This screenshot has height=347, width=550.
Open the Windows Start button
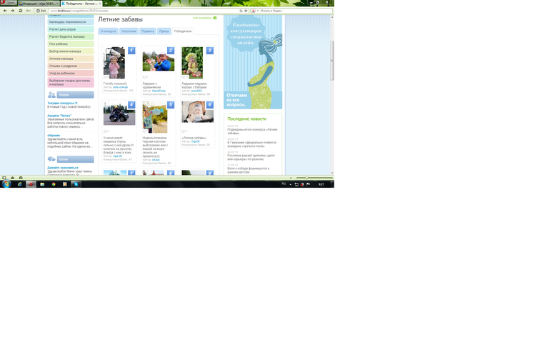pos(6,184)
